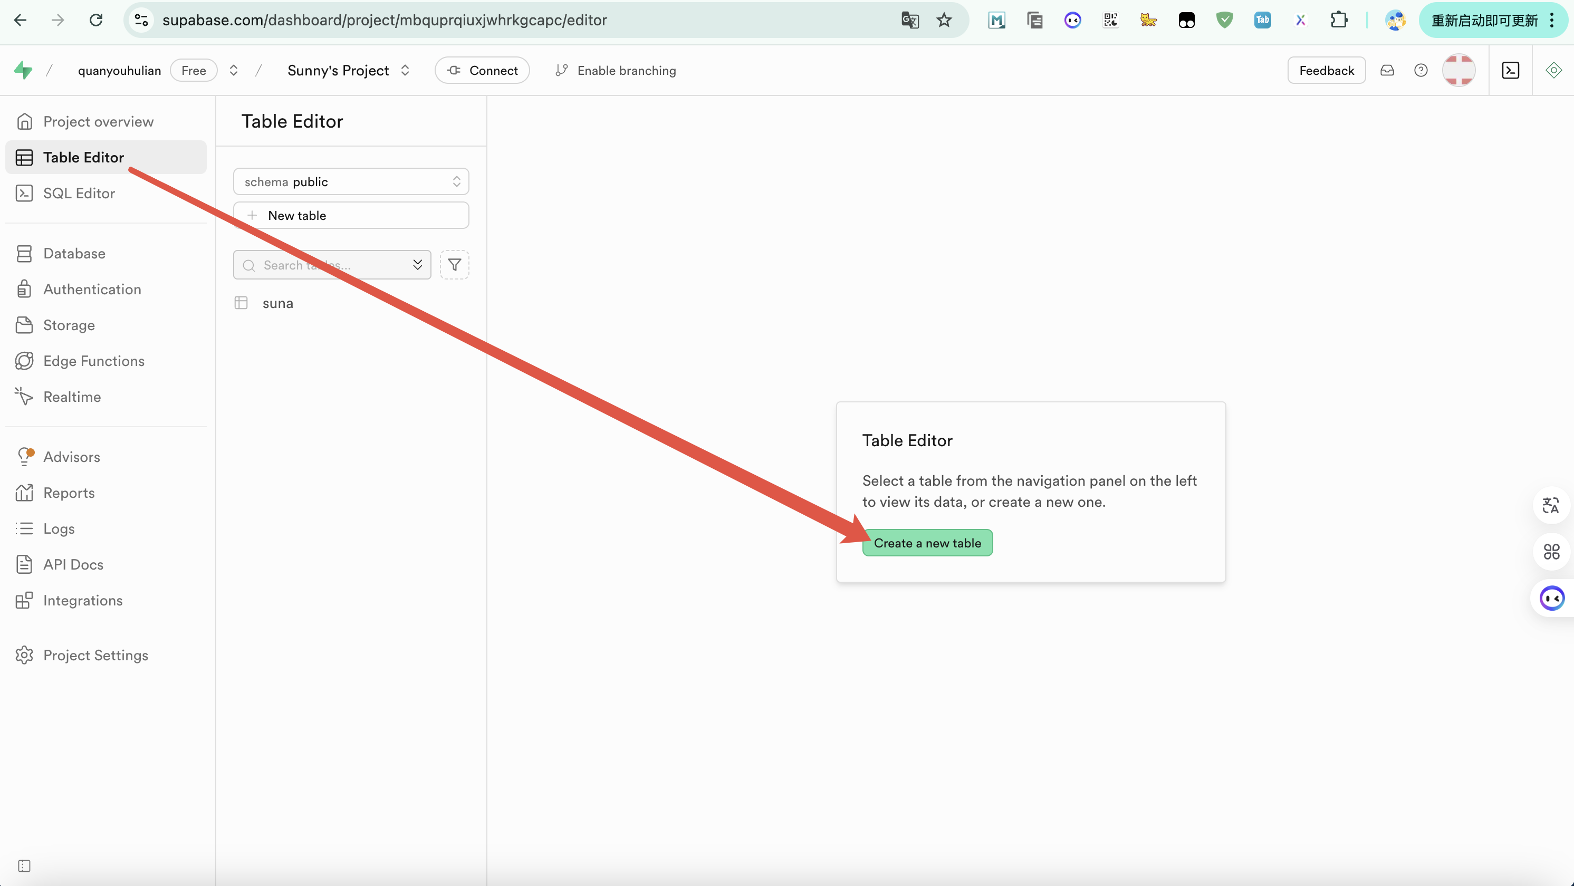Open the inline SQL terminal icon
The image size is (1574, 886).
pos(1511,70)
